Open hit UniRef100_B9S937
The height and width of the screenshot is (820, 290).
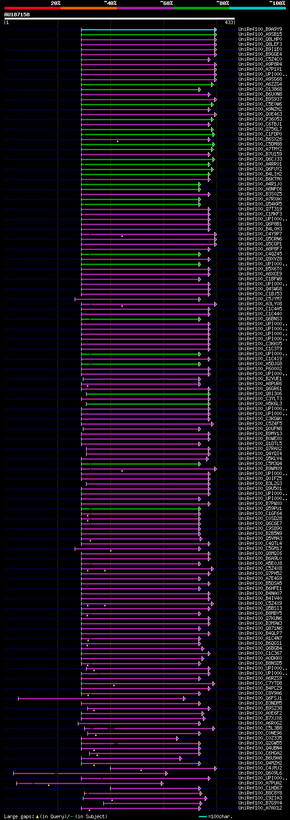(x=260, y=99)
